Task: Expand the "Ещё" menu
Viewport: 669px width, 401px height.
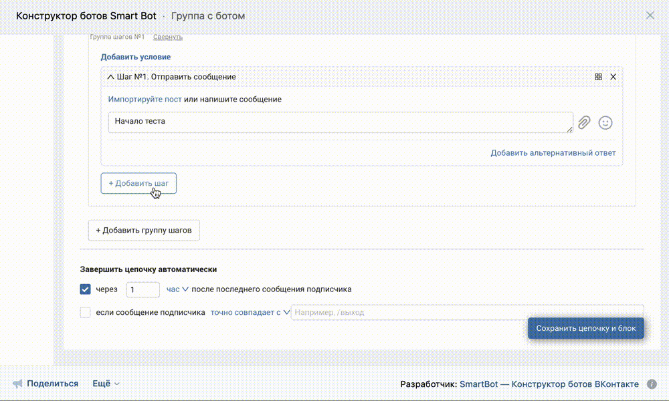Action: pos(106,384)
